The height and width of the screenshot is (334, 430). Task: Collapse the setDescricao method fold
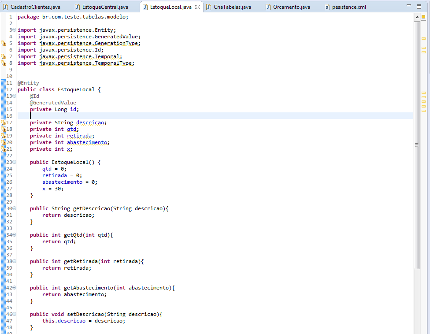point(14,314)
